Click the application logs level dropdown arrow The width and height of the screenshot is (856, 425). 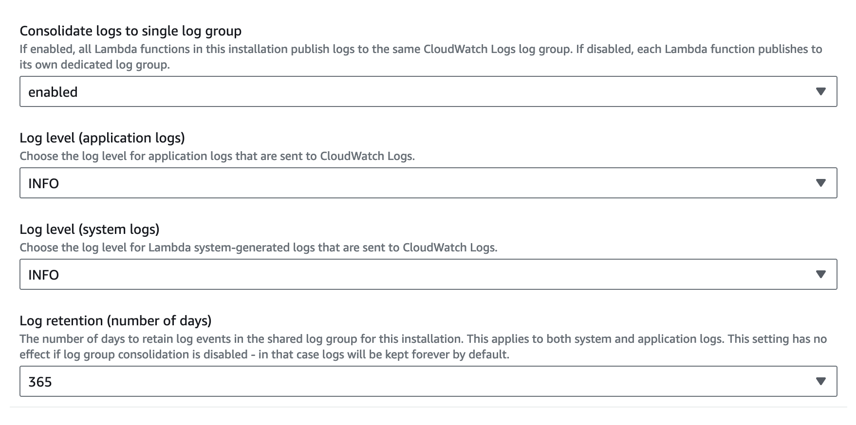820,183
